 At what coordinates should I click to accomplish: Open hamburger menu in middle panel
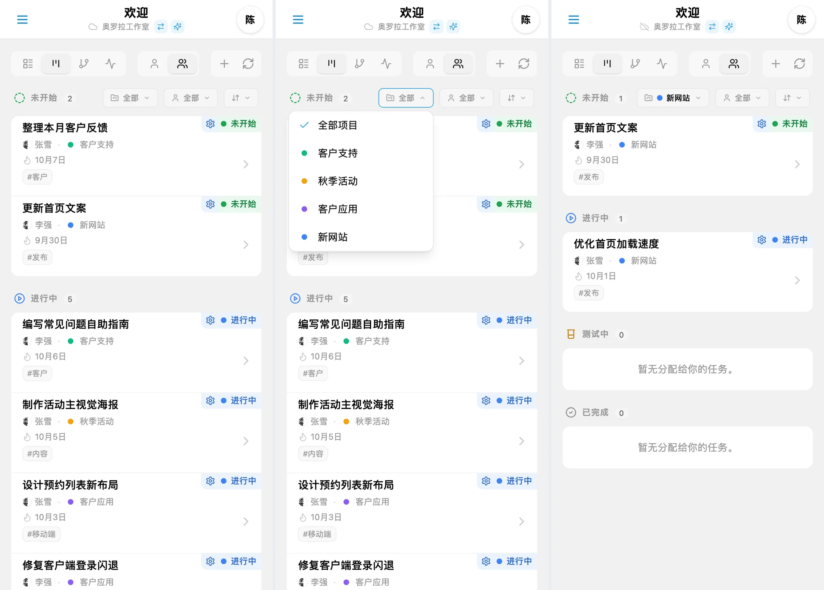[x=298, y=19]
